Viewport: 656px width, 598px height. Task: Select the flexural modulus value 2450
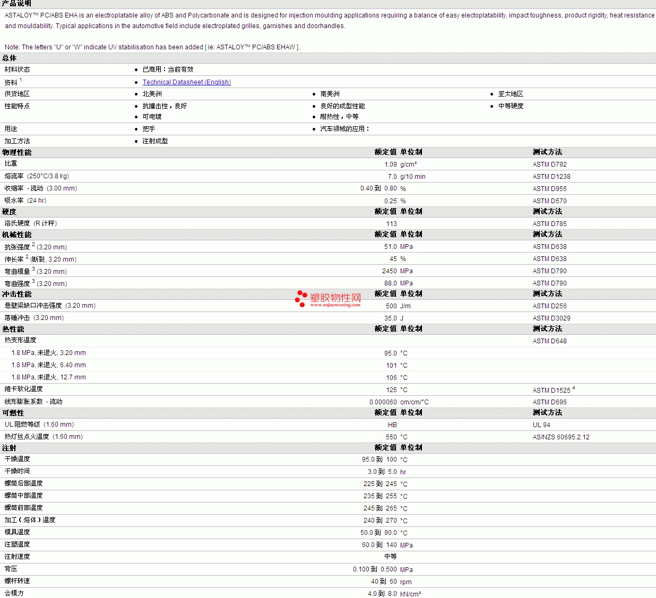390,271
